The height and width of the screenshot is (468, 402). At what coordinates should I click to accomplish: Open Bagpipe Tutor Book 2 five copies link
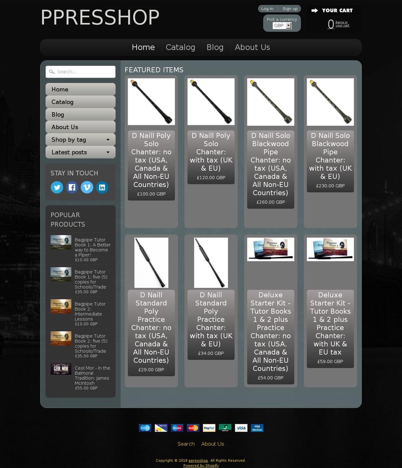click(91, 344)
